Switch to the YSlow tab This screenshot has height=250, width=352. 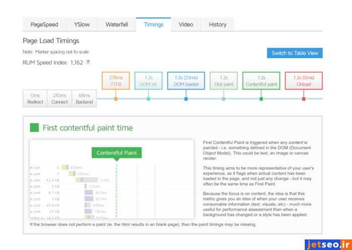[x=81, y=25]
